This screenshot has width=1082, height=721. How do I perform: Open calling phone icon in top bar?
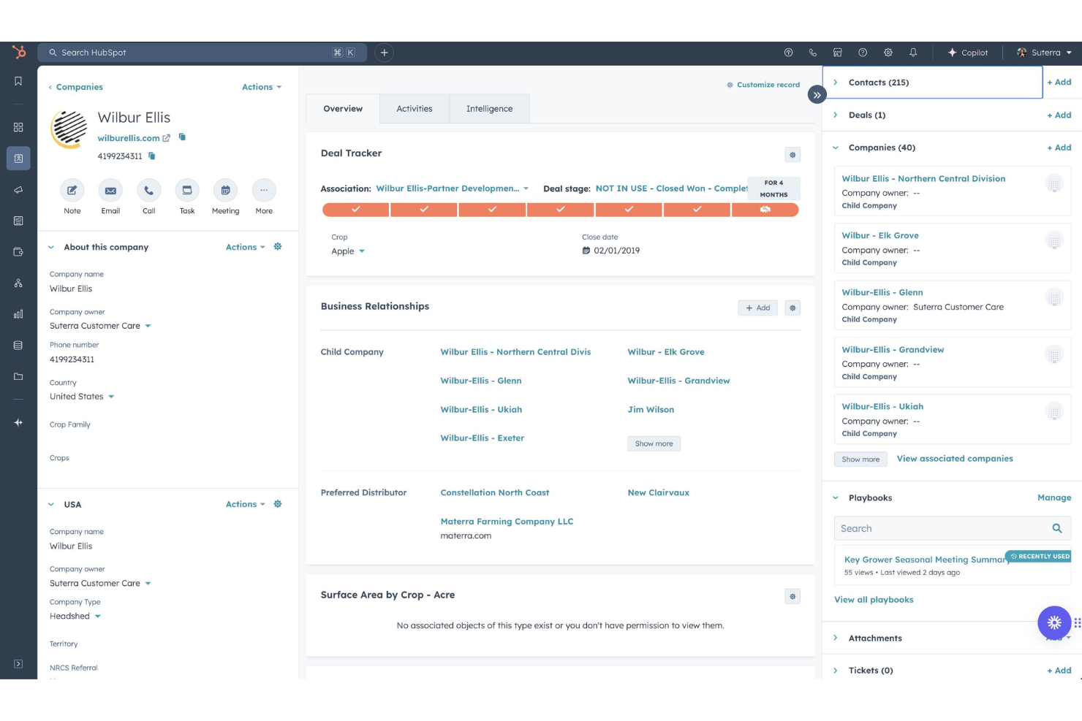point(813,53)
